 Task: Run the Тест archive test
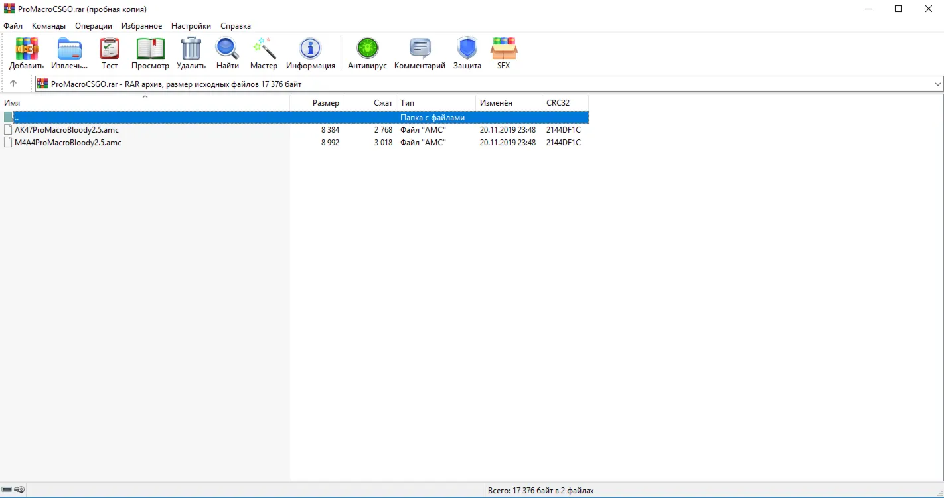coord(110,53)
